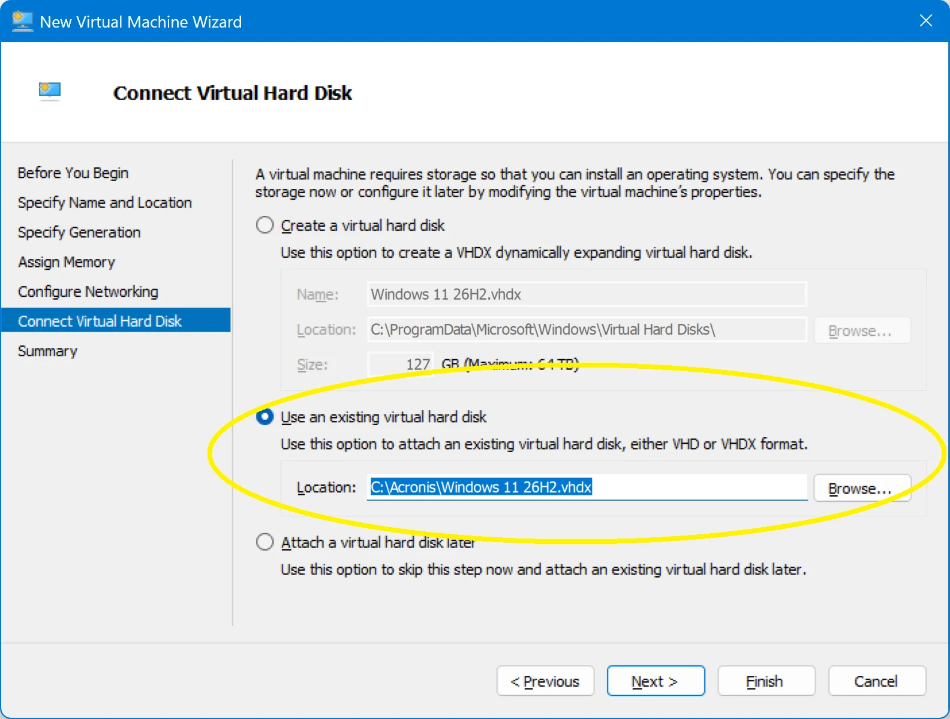Click the < Previous button
The image size is (950, 719).
[x=545, y=681]
